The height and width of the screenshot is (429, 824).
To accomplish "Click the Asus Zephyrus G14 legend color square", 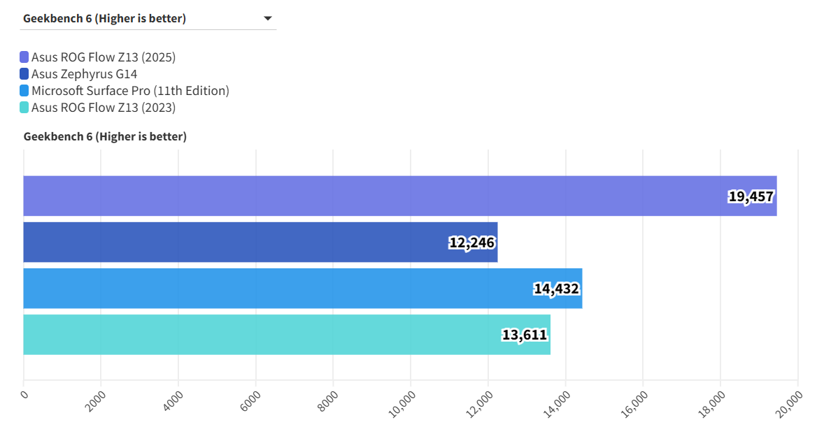I will coord(24,74).
